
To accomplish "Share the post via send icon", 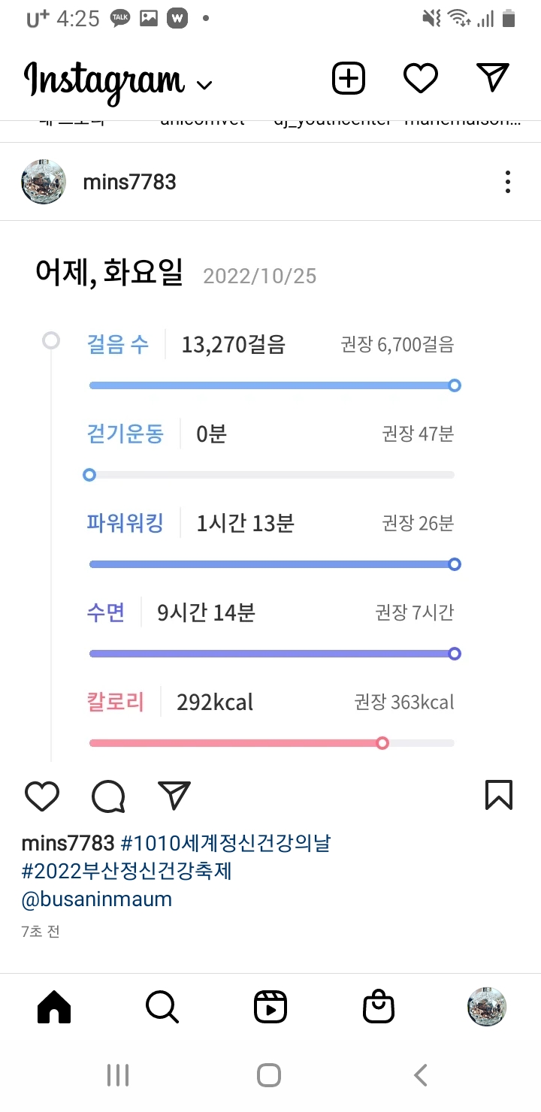I will tap(174, 796).
